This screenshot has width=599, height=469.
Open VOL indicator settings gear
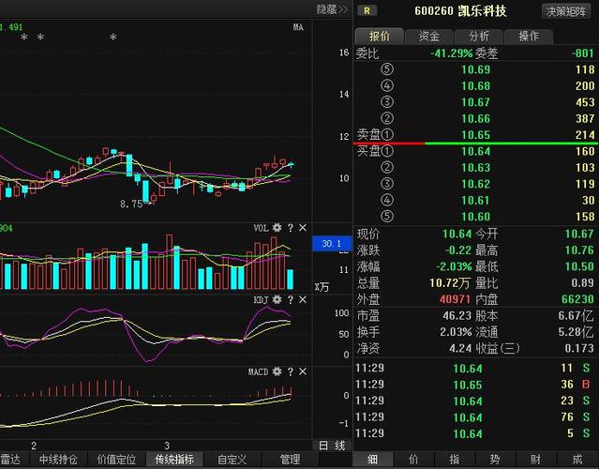click(277, 228)
